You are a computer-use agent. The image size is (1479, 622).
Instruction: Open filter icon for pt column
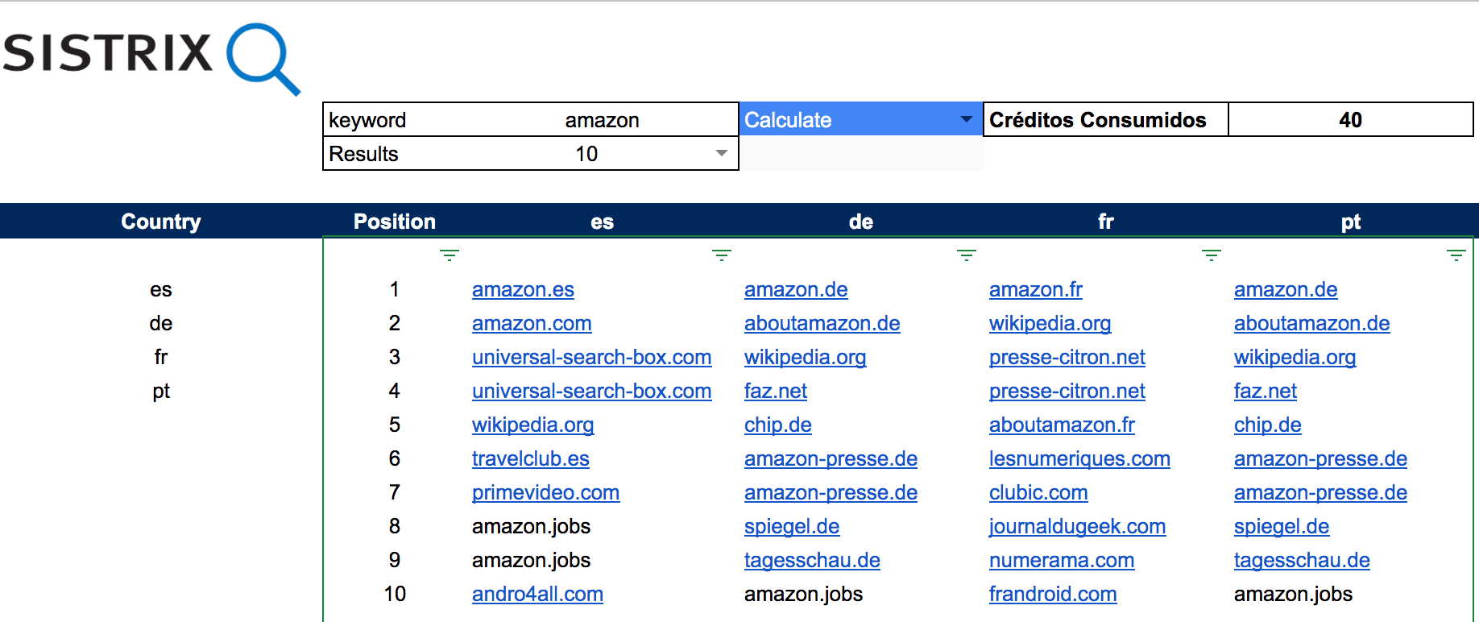tap(1456, 255)
